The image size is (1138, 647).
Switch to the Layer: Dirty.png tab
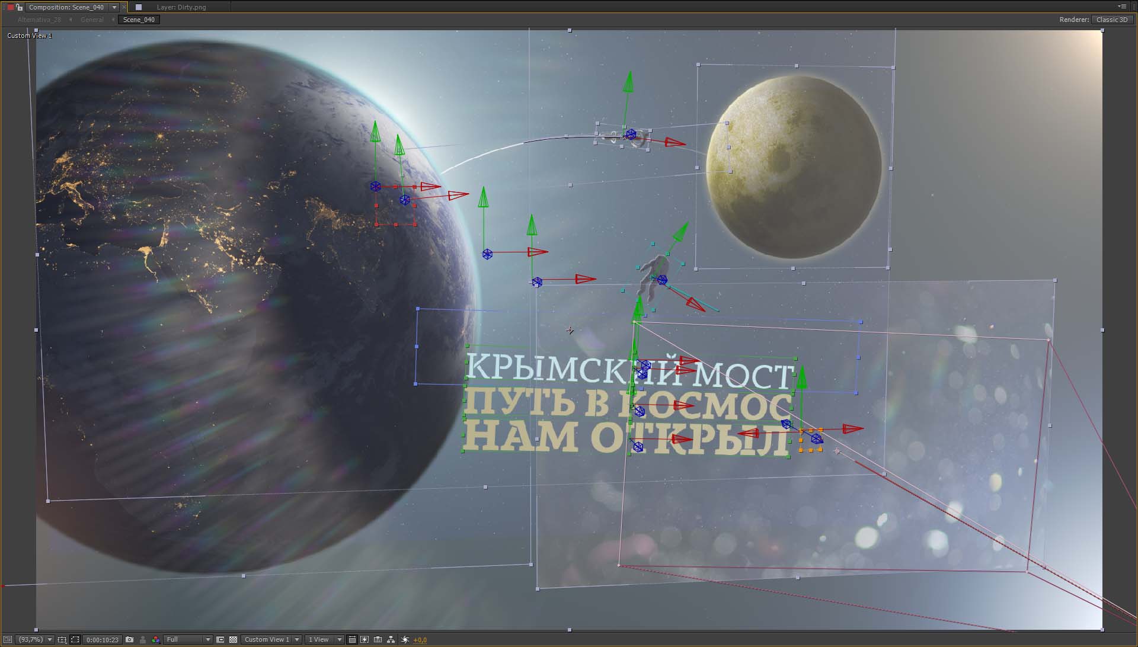click(x=181, y=7)
